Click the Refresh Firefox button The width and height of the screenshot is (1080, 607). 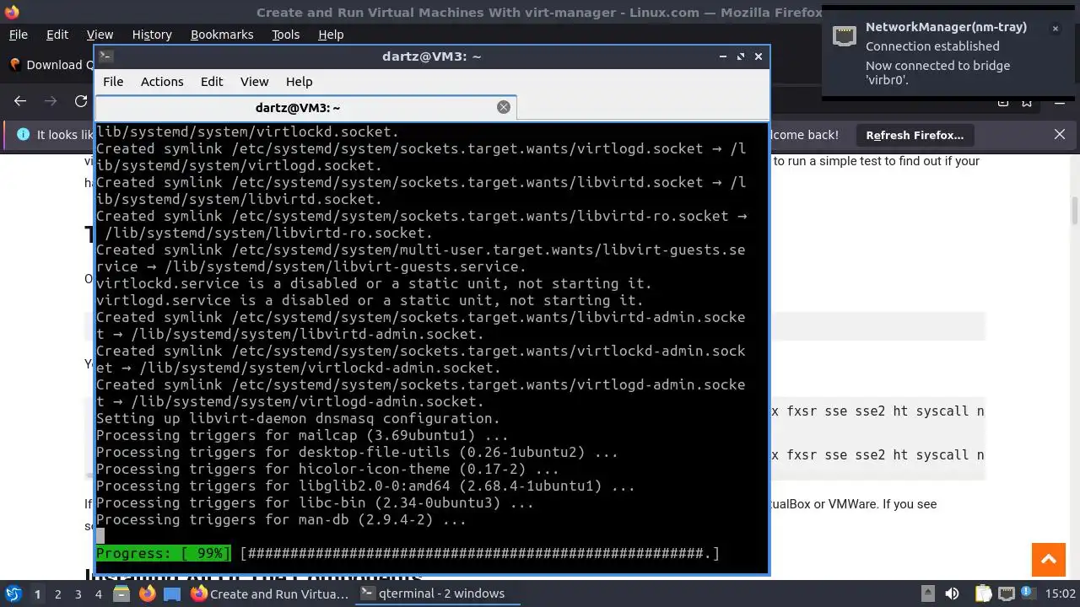click(915, 135)
